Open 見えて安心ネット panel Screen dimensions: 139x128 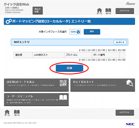[103, 85]
